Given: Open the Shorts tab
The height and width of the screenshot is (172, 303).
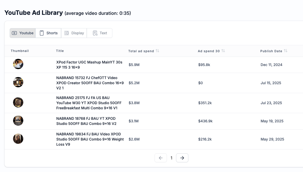Looking at the screenshot, I should coord(48,33).
